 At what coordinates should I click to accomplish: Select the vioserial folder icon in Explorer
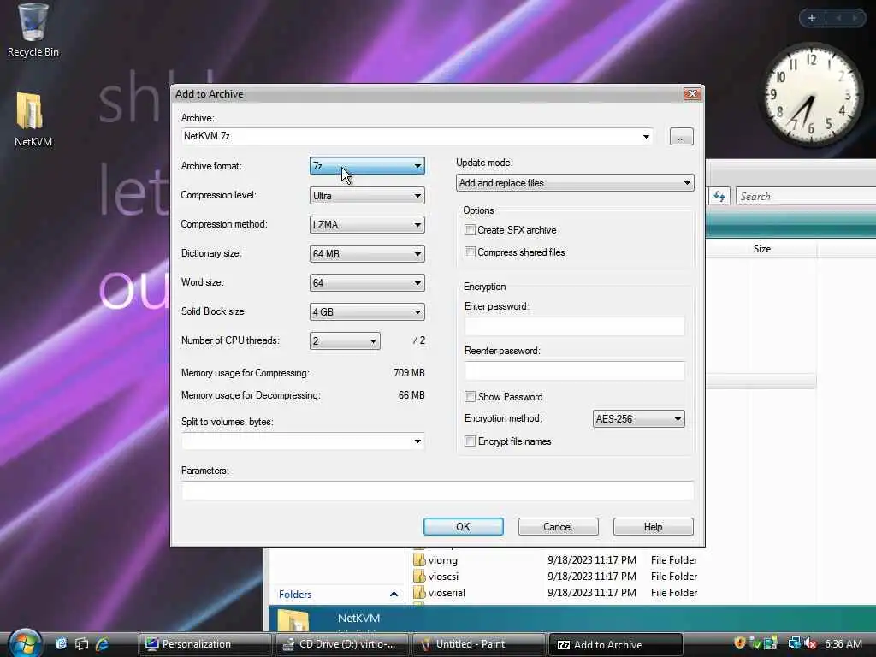pos(419,592)
